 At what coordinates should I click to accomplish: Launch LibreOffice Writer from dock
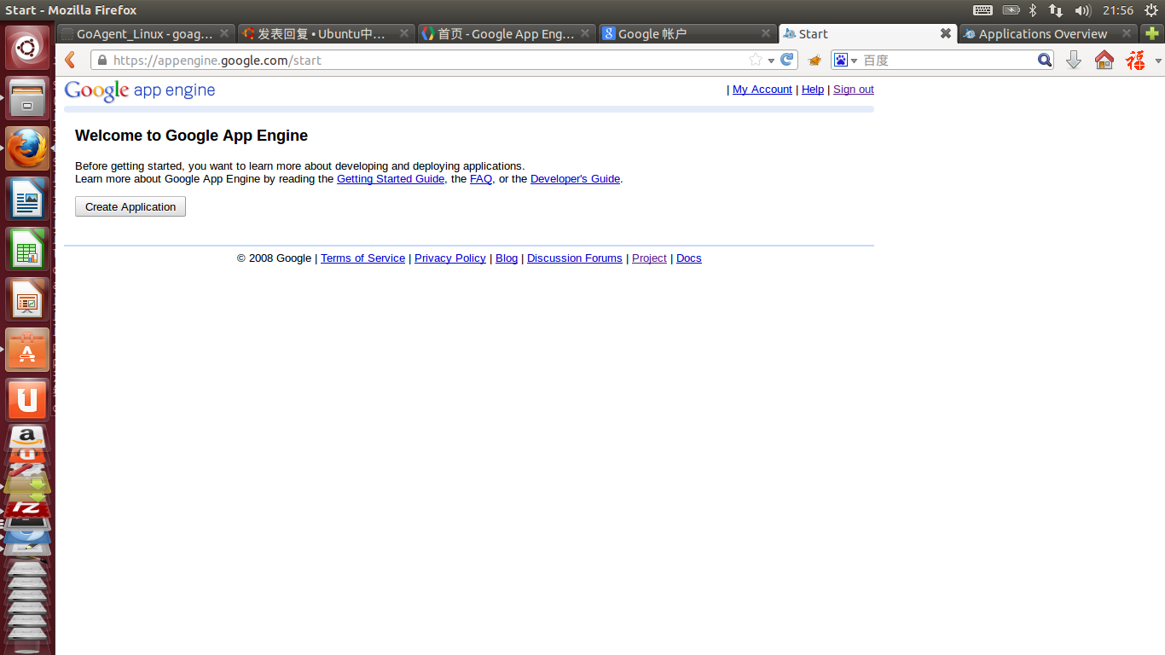pyautogui.click(x=27, y=199)
